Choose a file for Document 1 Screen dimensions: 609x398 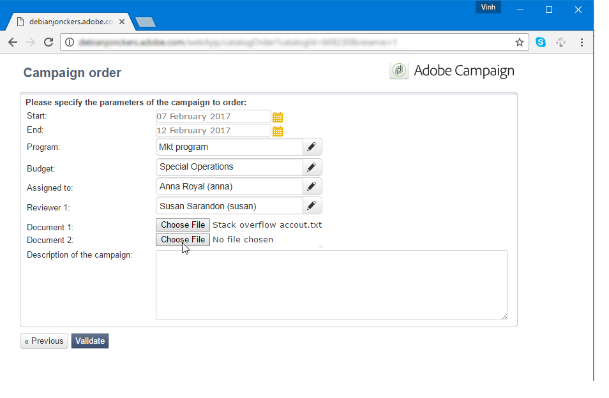(183, 225)
